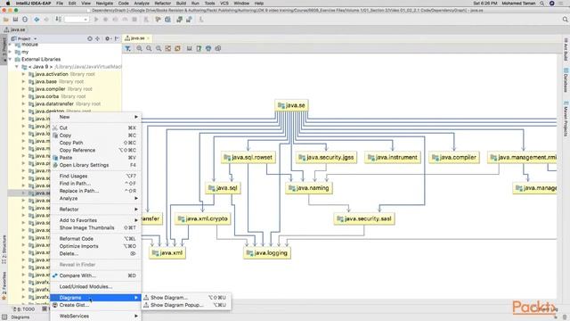Click the diagram Save icon
This screenshot has width=570, height=321.
(x=190, y=48)
